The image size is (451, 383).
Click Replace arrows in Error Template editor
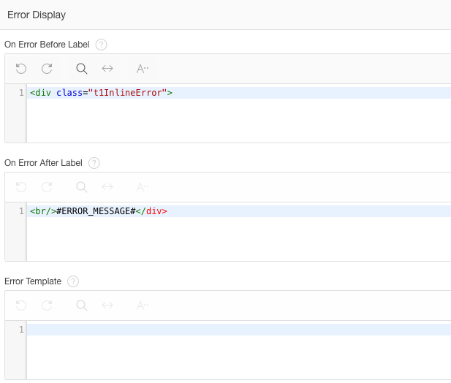click(x=107, y=306)
